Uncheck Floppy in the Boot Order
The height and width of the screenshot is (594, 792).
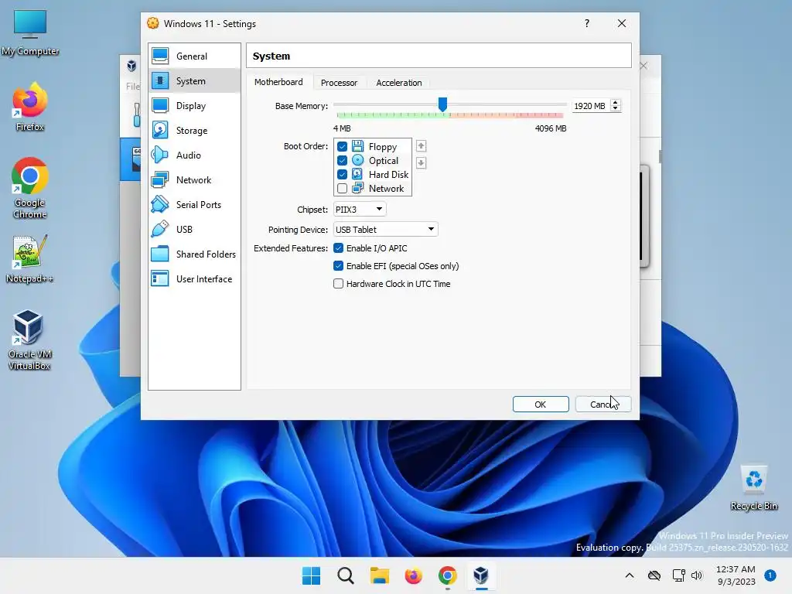342,146
